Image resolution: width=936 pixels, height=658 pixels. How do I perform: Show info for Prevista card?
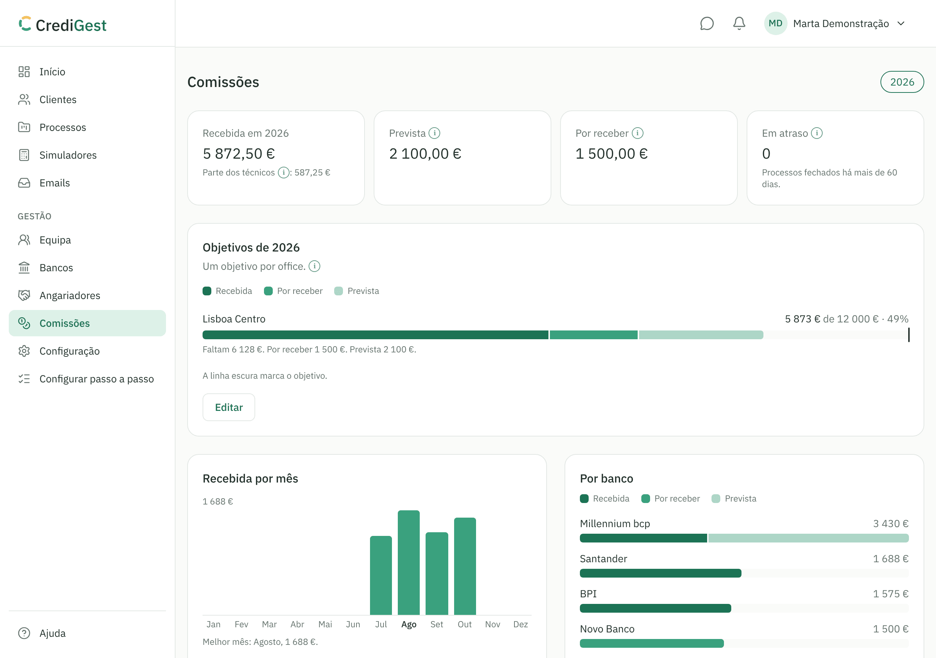coord(434,133)
